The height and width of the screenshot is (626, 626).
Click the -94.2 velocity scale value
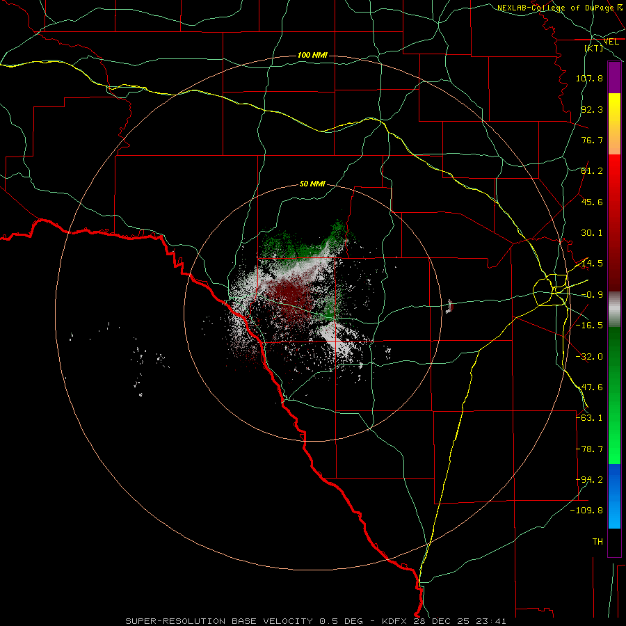click(x=589, y=480)
